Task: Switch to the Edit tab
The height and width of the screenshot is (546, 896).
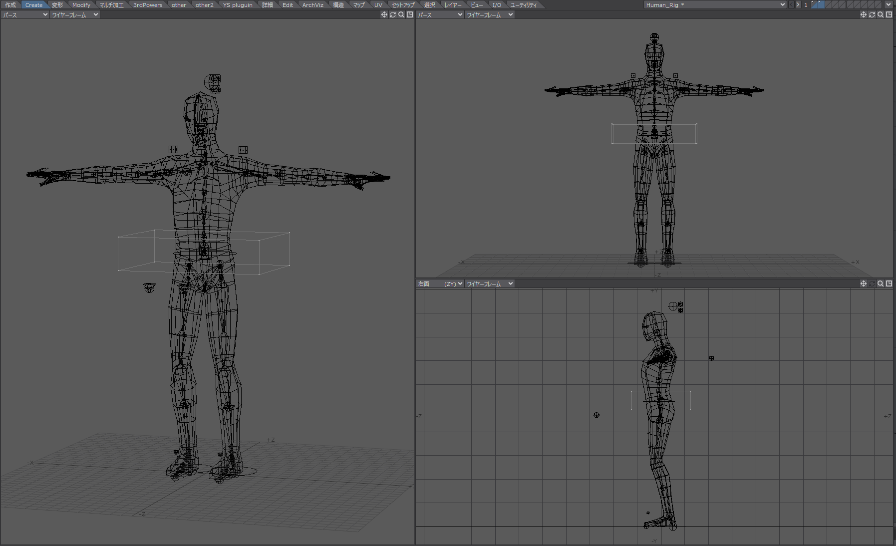Action: 288,5
